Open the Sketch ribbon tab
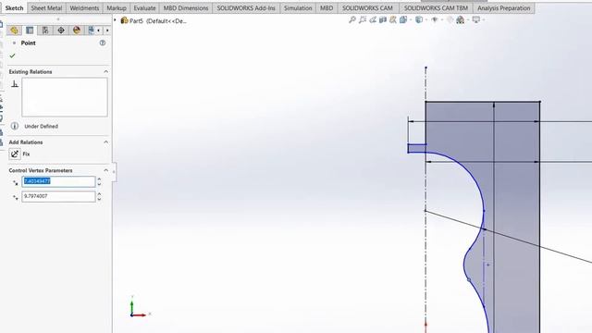Screen dimensions: 592x333 coord(14,8)
